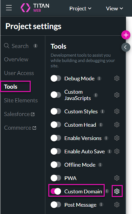The height and width of the screenshot is (214, 132).
Task: Open Debug Mode gear settings
Action: [x=117, y=78]
